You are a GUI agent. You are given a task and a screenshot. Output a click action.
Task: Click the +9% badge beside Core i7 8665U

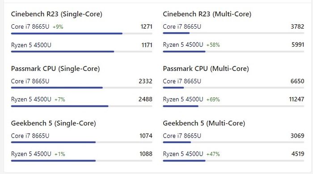pos(58,27)
